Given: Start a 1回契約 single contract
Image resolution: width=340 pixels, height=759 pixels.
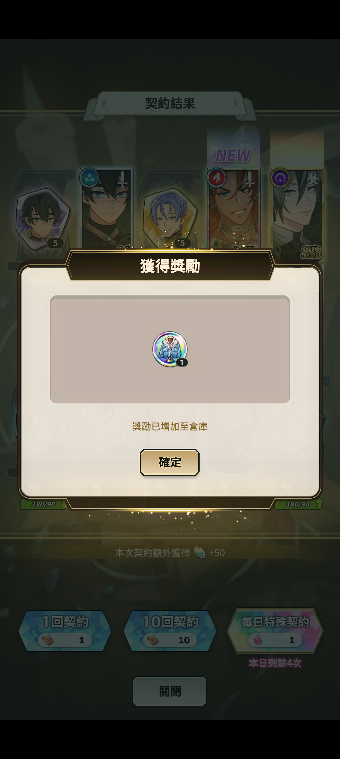Looking at the screenshot, I should pos(65,630).
